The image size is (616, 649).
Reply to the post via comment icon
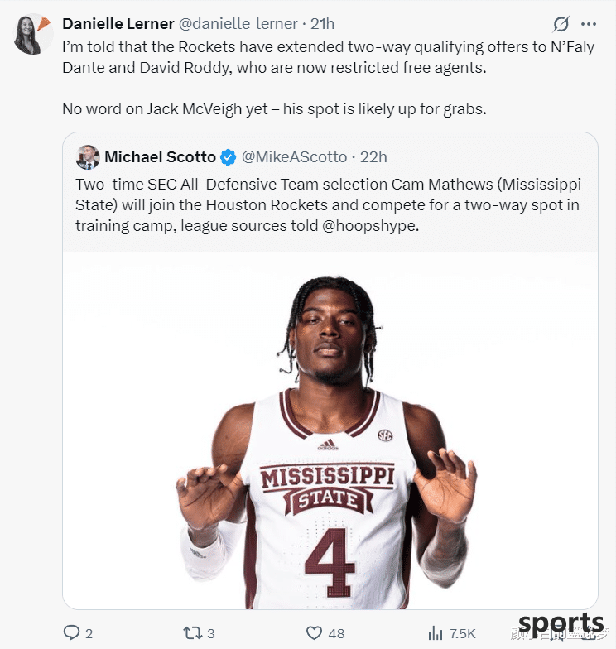pyautogui.click(x=71, y=632)
